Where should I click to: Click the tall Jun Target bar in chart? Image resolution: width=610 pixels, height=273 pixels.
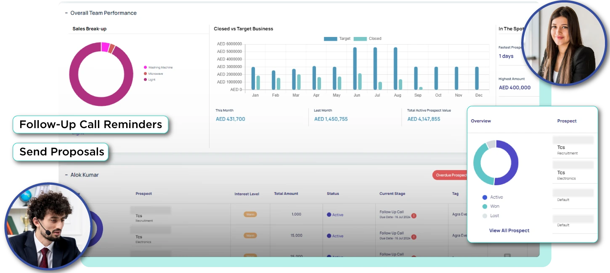355,68
